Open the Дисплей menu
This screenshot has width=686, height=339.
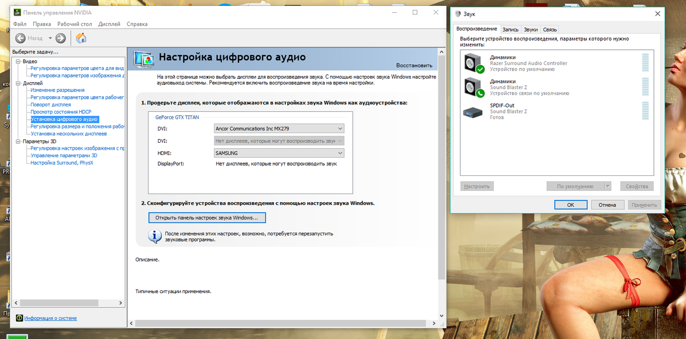point(109,24)
